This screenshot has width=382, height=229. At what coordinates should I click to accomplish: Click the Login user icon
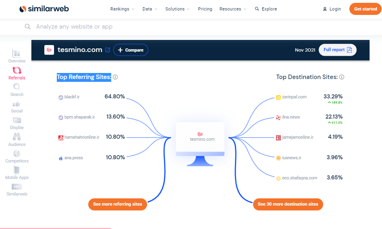(325, 9)
